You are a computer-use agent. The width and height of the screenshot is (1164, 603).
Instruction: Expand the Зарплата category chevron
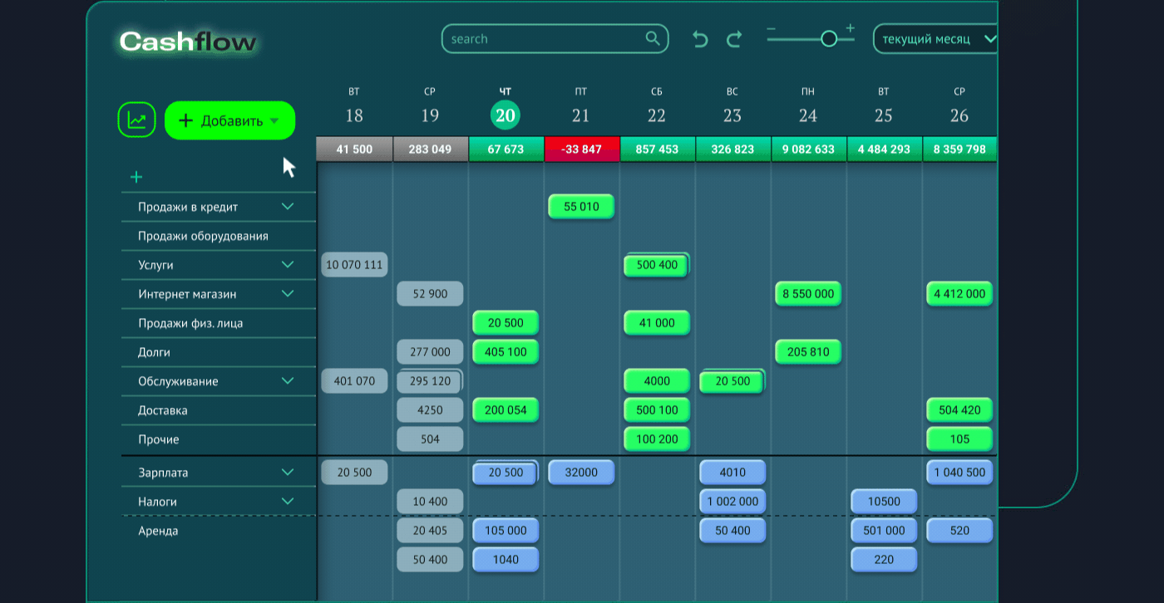click(288, 473)
